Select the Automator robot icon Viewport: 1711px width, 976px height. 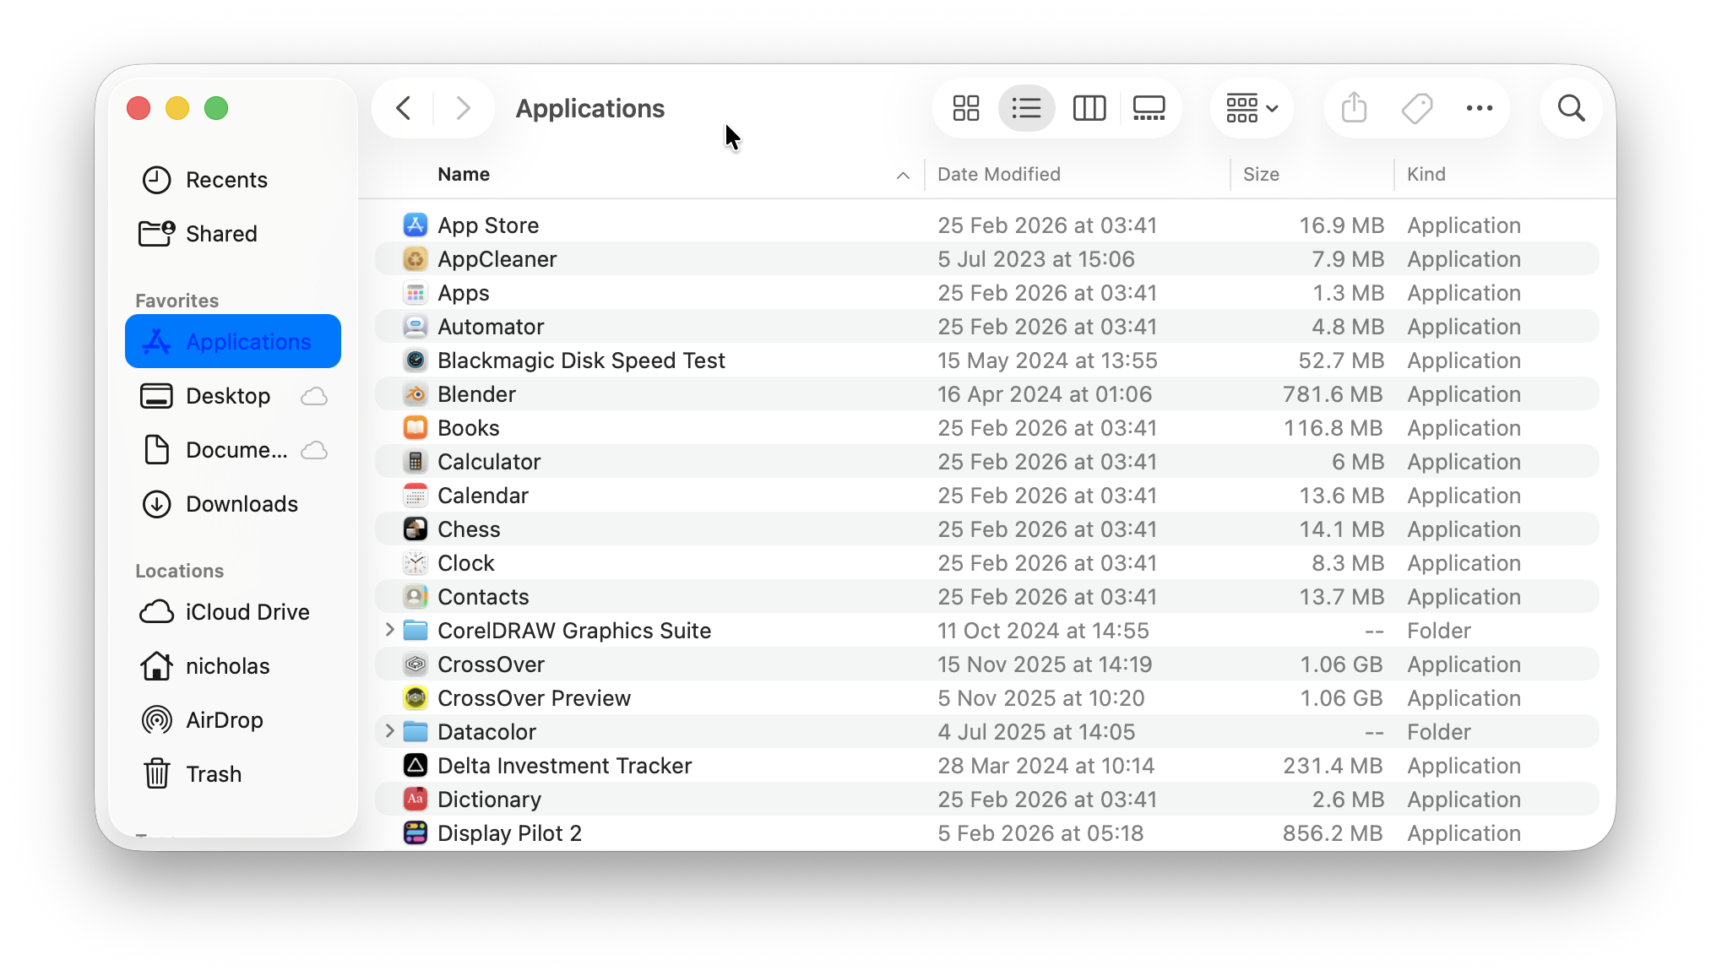point(415,326)
